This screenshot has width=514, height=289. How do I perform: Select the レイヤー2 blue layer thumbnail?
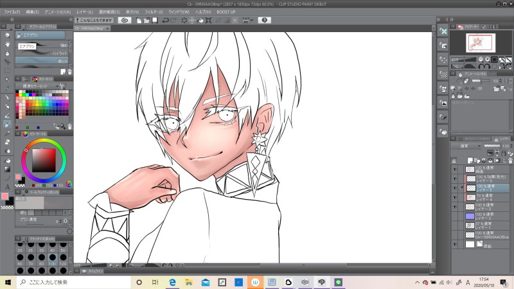(470, 216)
